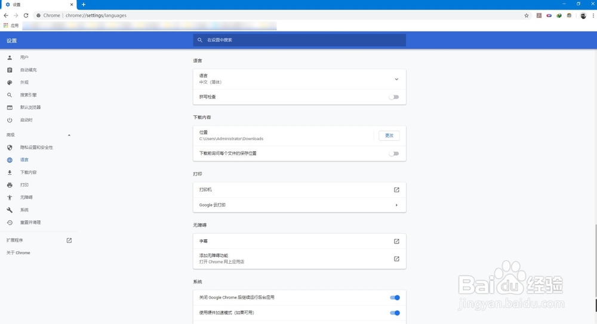This screenshot has height=324, width=597.
Task: Click the 搜索引擎 magnifier icon in sidebar
Action: coord(10,95)
